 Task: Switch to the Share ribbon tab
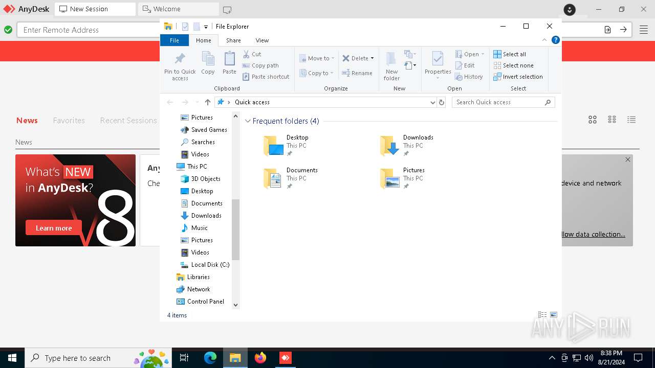click(233, 40)
